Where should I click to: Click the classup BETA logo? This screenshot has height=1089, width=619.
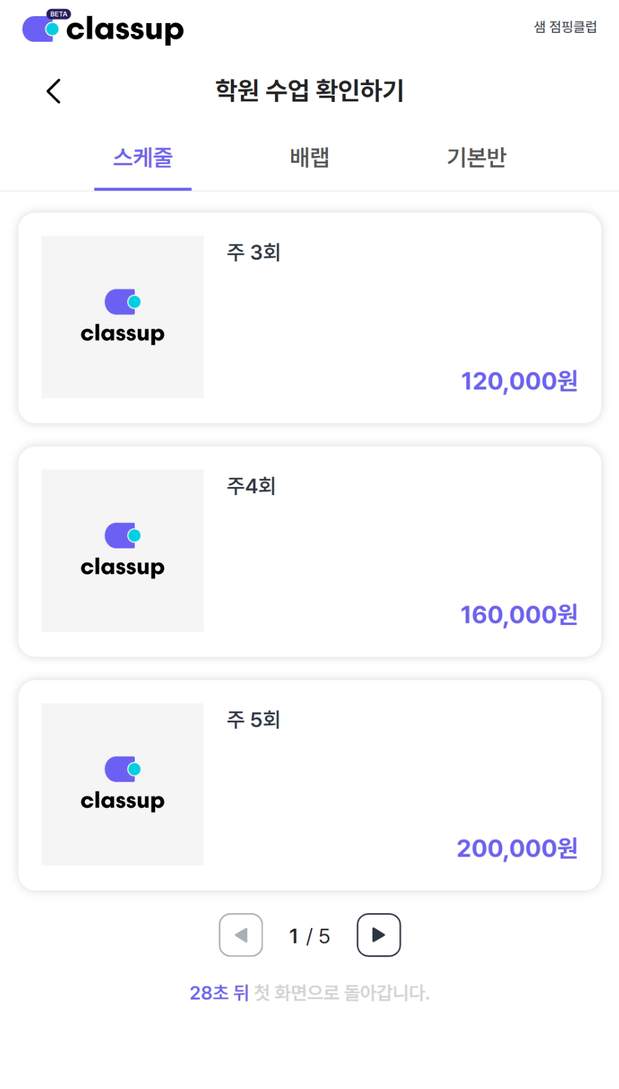103,27
